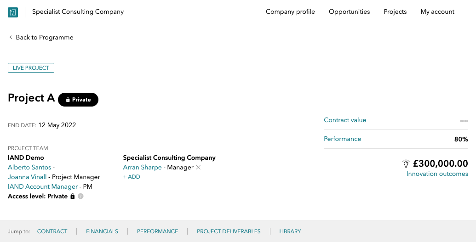Click the lightbulb icon by £300,000.00
The image size is (476, 242).
tap(406, 163)
